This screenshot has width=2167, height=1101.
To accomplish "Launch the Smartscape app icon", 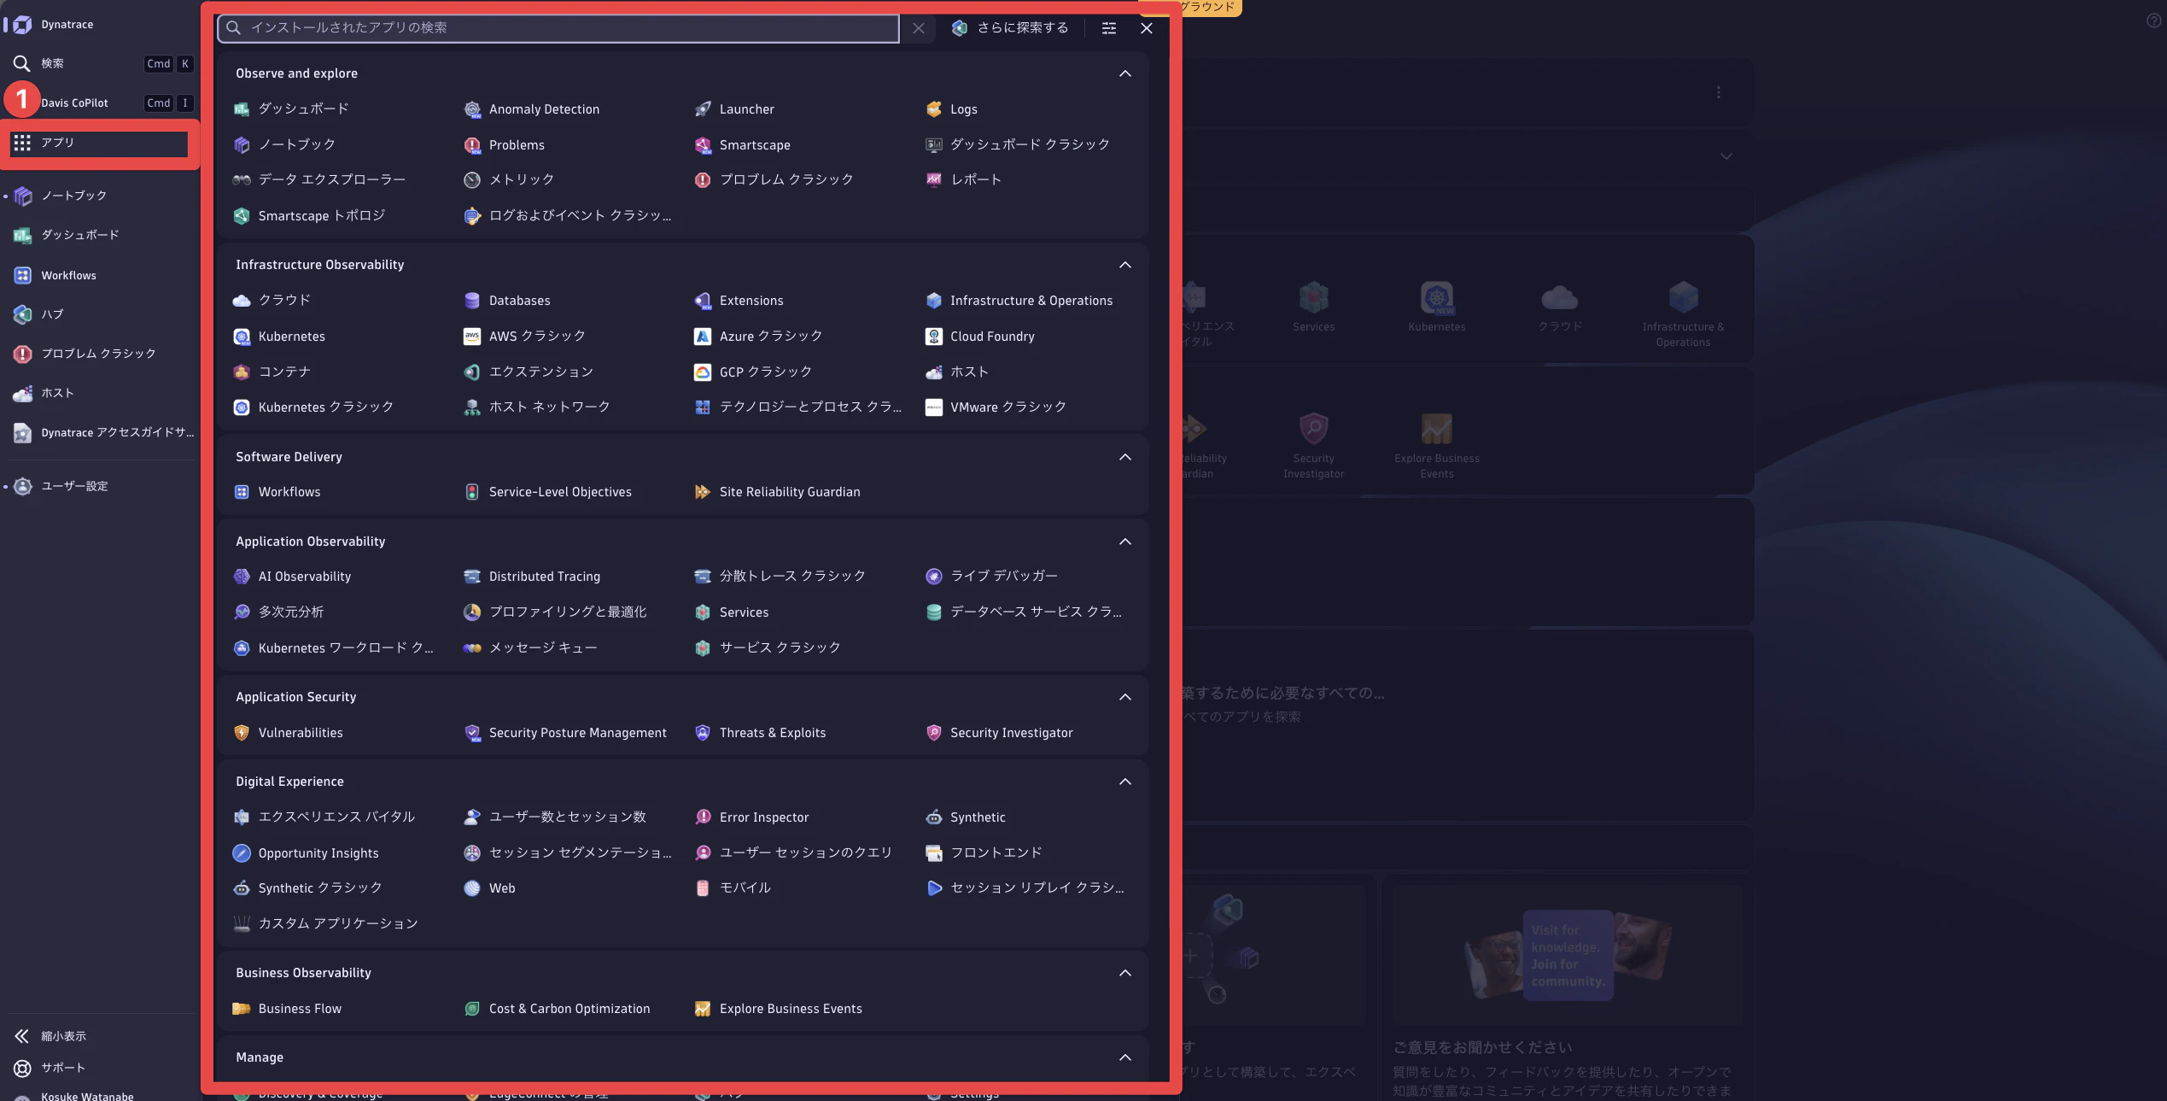I will pyautogui.click(x=703, y=145).
